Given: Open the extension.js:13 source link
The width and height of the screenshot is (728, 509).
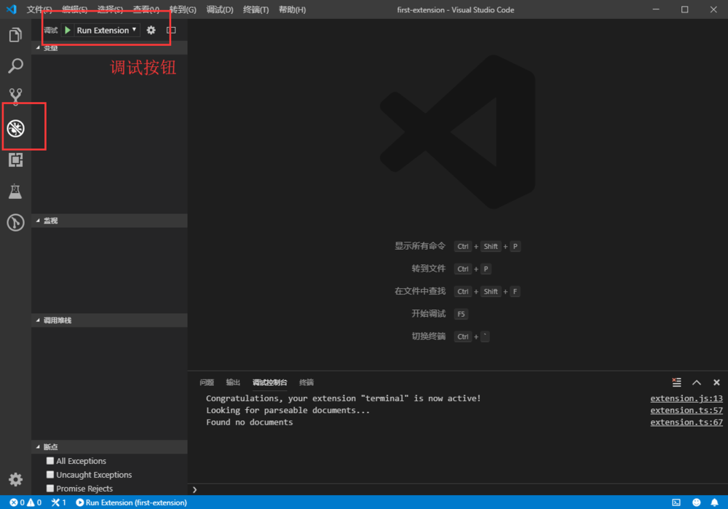Looking at the screenshot, I should pos(687,398).
